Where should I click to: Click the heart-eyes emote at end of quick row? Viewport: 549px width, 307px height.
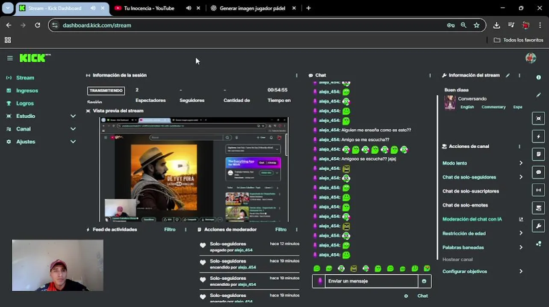point(427,269)
